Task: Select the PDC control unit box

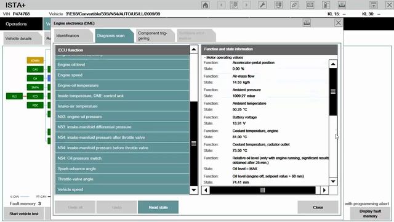Action: coord(35,105)
